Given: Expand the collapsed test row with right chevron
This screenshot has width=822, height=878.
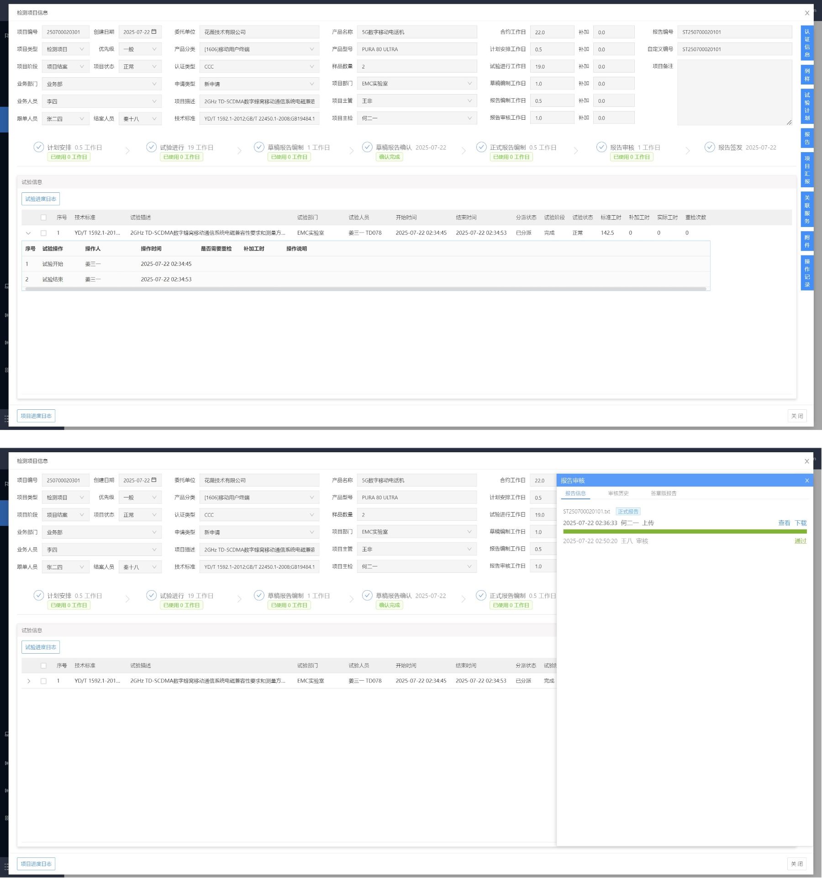Looking at the screenshot, I should (x=28, y=681).
